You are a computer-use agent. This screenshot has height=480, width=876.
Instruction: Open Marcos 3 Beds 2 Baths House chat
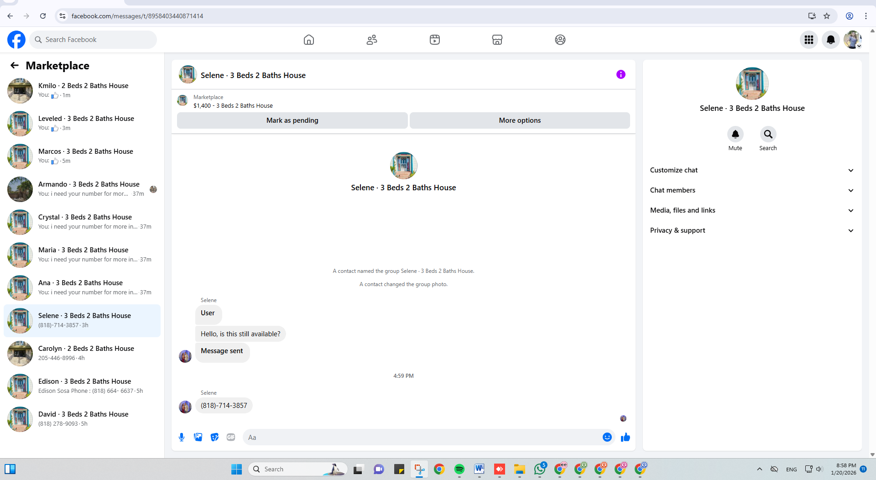click(82, 156)
